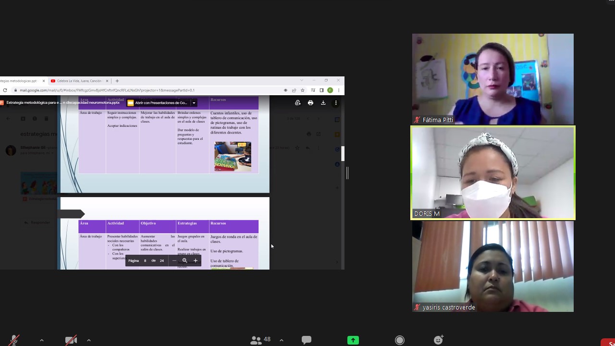This screenshot has height=346, width=615.
Task: Switch to the estrategias metodologicas browser tab
Action: pyautogui.click(x=19, y=81)
